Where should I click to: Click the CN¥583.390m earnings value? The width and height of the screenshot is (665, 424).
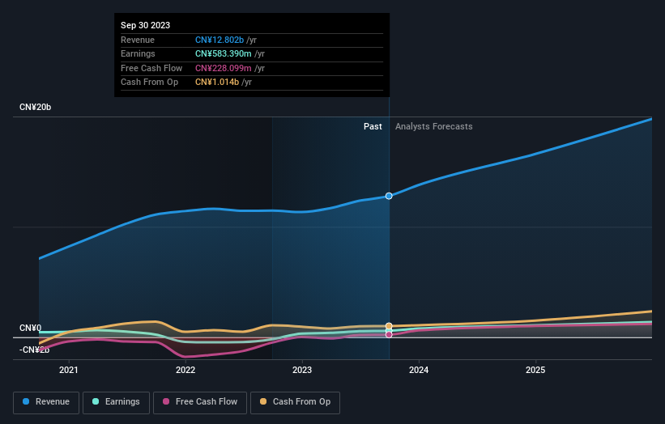click(x=223, y=53)
